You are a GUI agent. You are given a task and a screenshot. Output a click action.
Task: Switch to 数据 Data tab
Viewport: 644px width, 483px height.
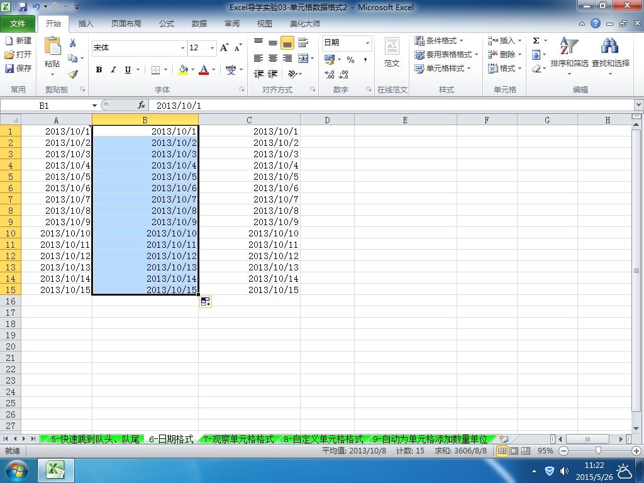click(199, 24)
